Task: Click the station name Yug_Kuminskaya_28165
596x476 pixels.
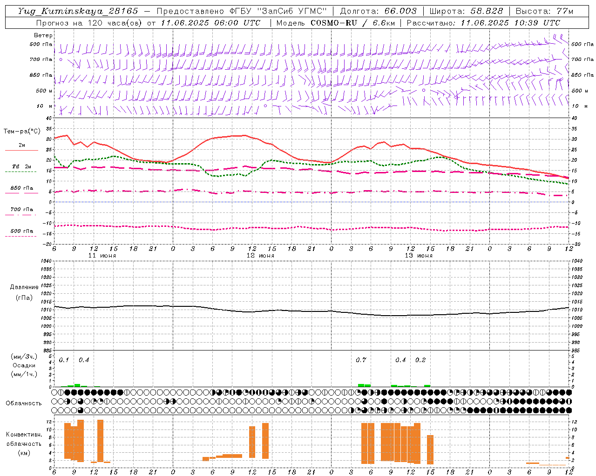Action: (x=78, y=11)
